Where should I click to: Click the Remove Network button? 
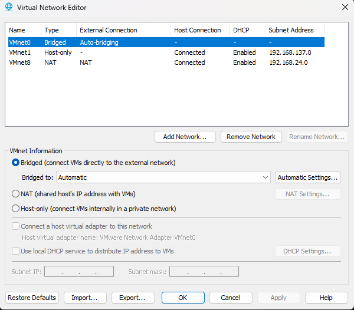click(251, 137)
